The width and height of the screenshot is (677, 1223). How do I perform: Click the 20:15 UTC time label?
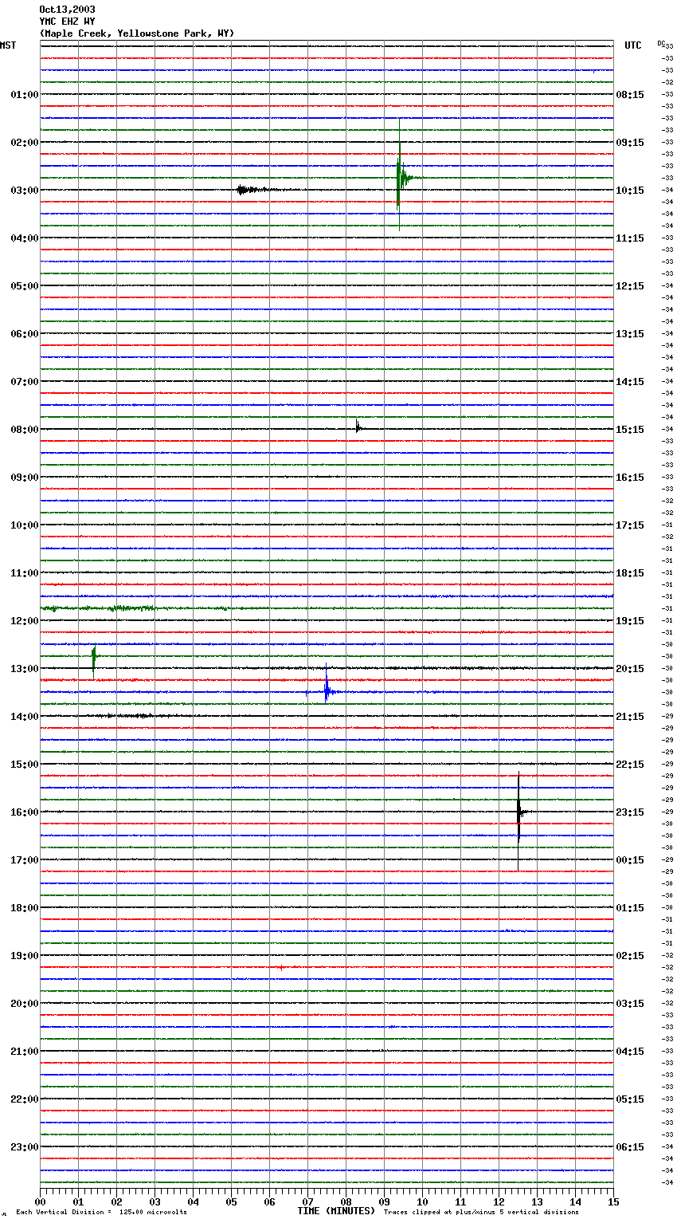[630, 669]
